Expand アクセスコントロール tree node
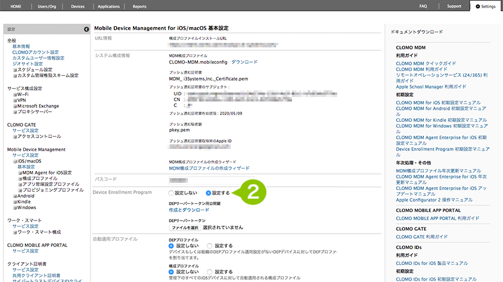Screen dimensions: 503x282 coord(15,137)
